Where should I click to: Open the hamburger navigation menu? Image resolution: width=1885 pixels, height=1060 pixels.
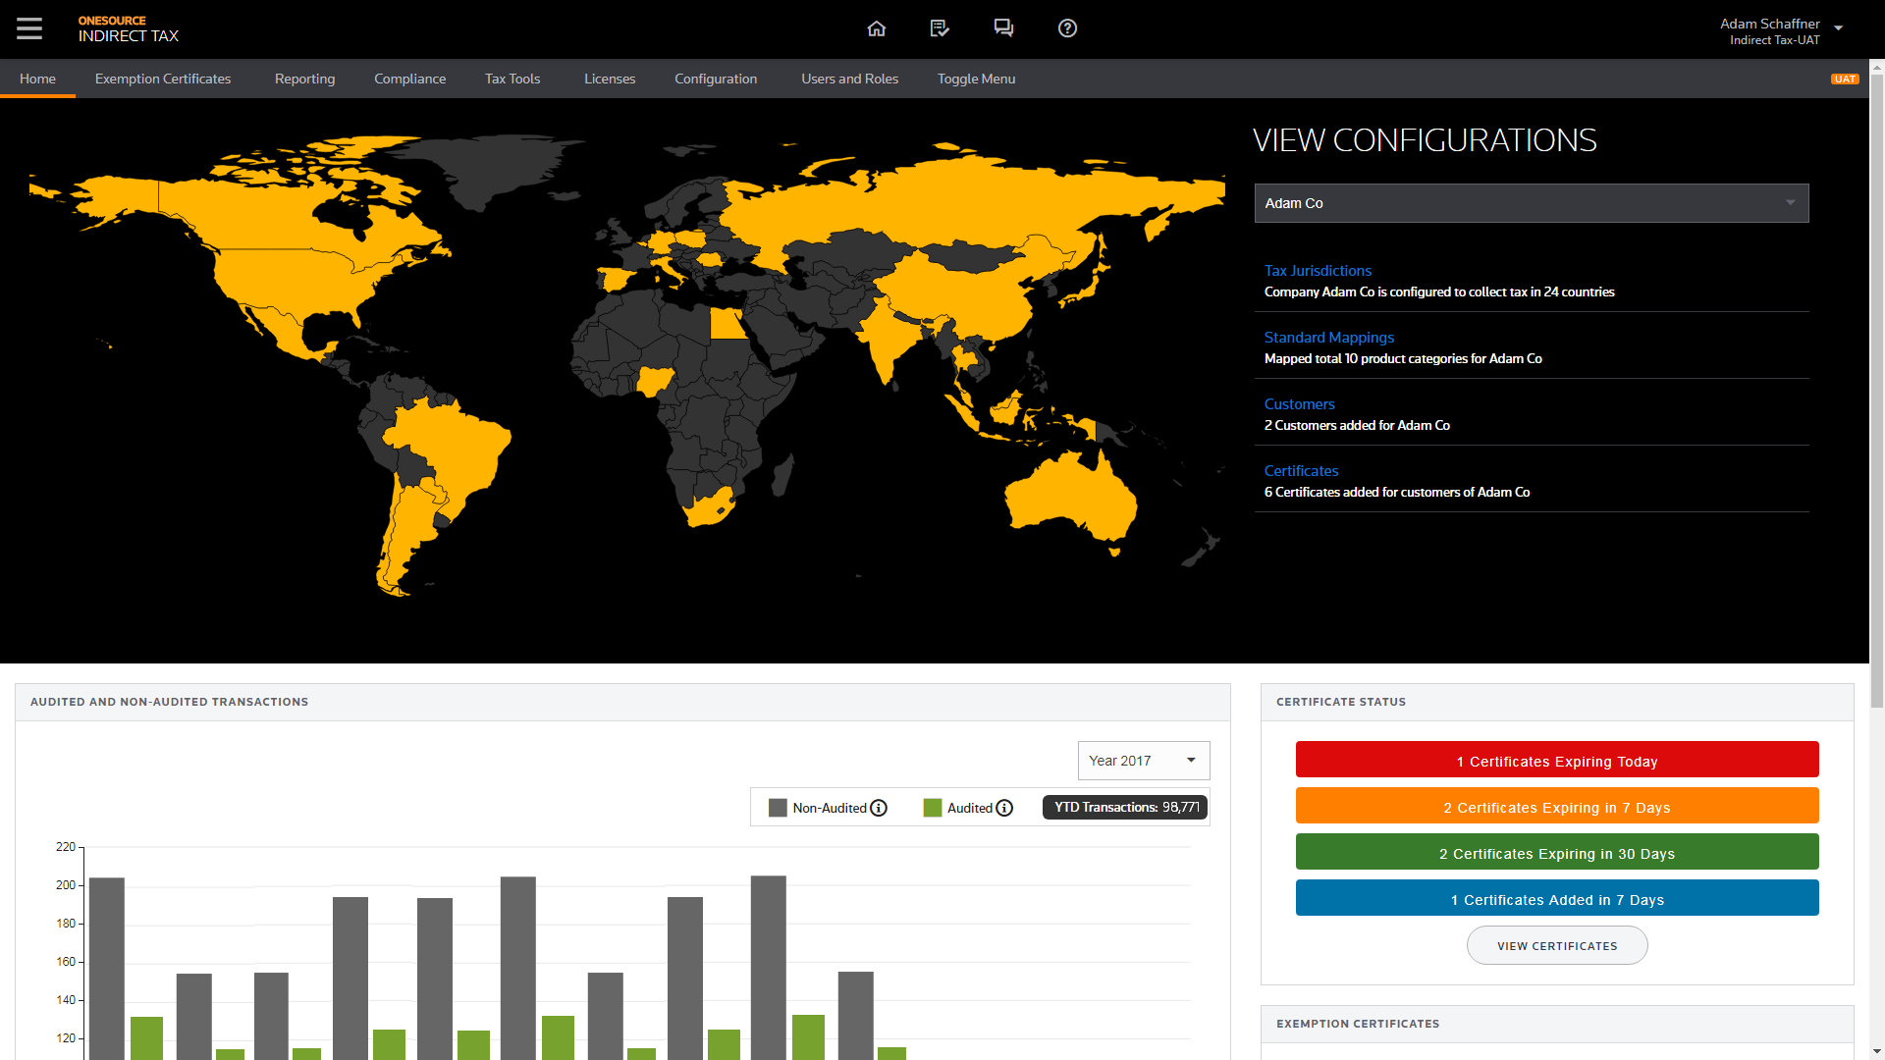[x=29, y=28]
